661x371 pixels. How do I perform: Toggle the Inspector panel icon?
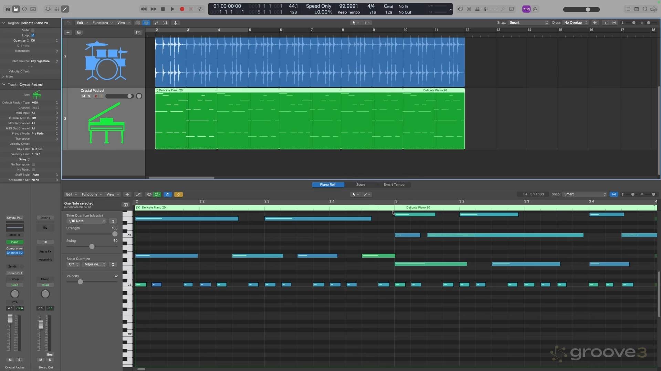click(x=16, y=9)
